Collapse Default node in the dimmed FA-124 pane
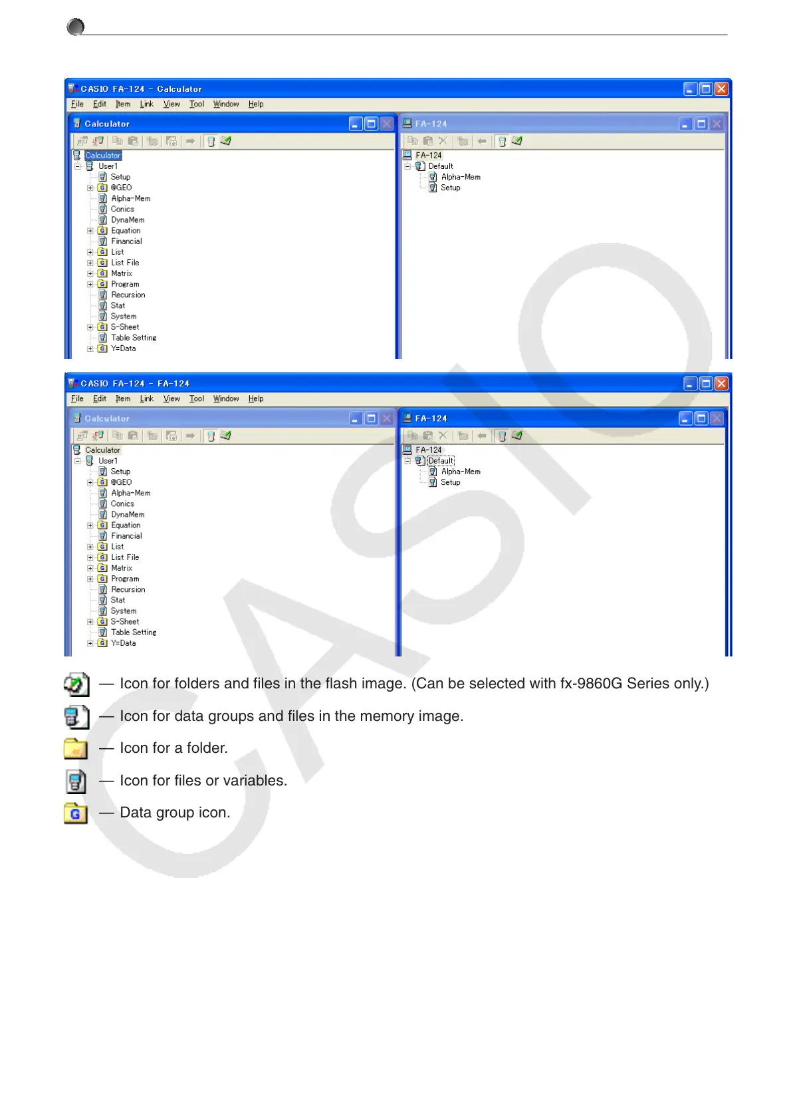Screen dimensions: 791x1120 [x=408, y=166]
